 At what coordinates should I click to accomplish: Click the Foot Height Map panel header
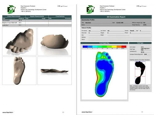click(104, 43)
